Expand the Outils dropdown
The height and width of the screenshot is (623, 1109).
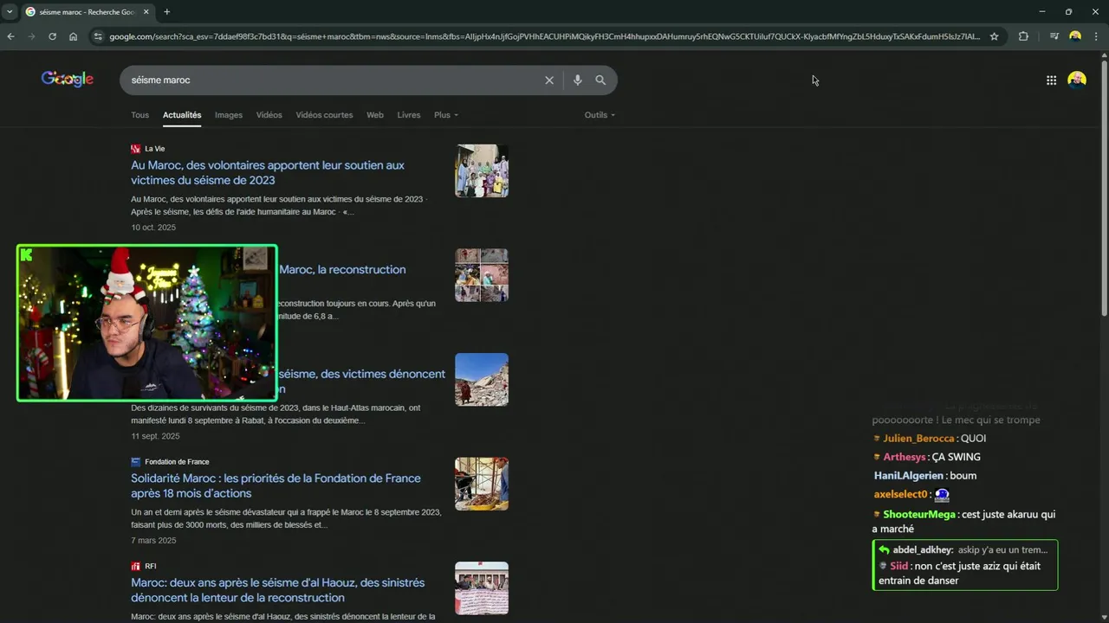click(600, 115)
